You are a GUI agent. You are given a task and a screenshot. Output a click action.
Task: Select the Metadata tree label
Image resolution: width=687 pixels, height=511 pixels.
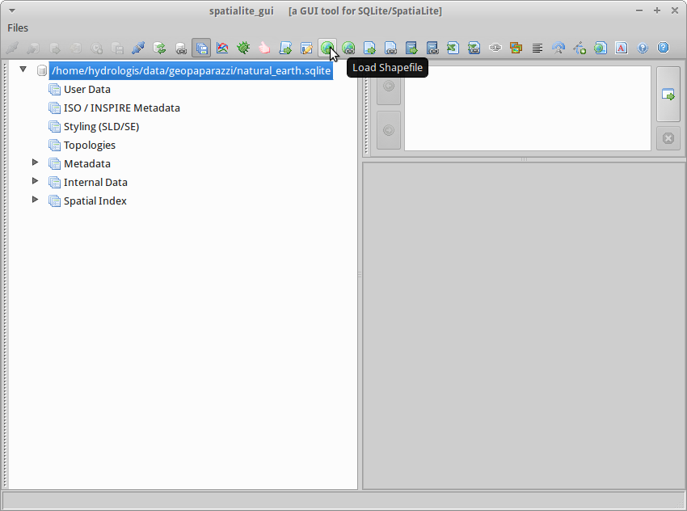pos(87,164)
